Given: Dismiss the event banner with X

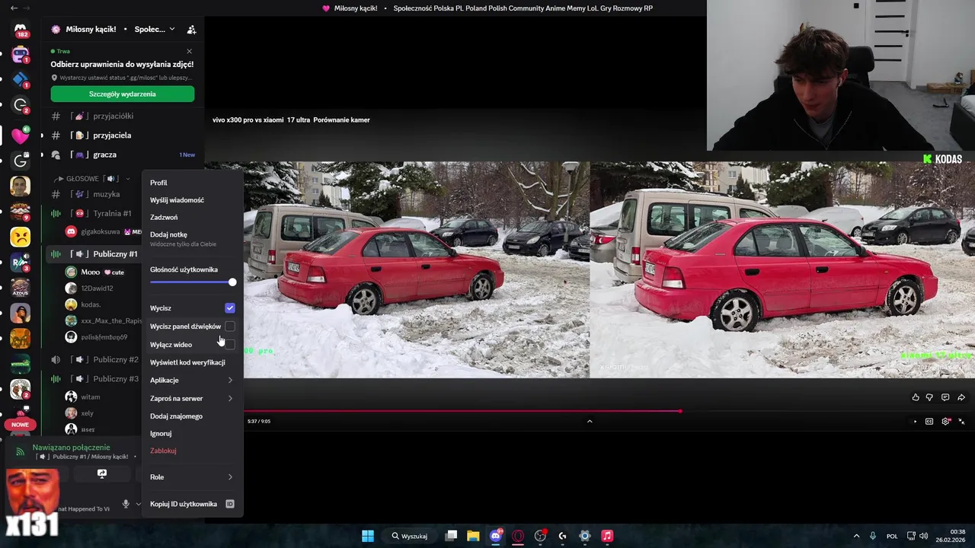Looking at the screenshot, I should [x=189, y=51].
